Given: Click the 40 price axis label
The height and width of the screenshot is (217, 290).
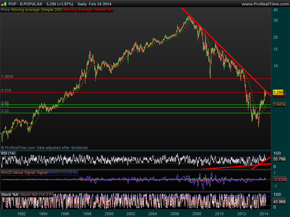Looking at the screenshot, I should (x=275, y=10).
